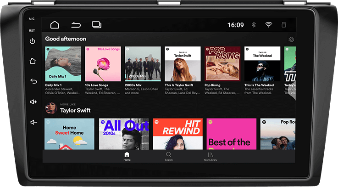Open the Daily Mix 1 playlist cover
The width and height of the screenshot is (338, 187).
[63, 64]
